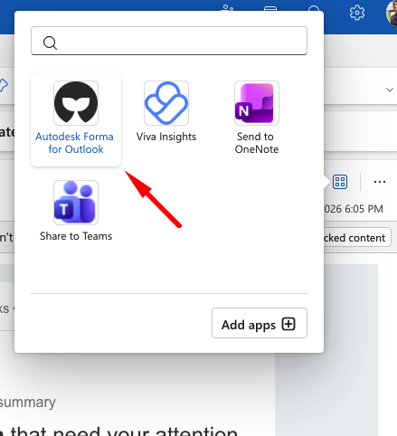Expand the ribbon chevron at right
The image size is (397, 436).
(390, 90)
